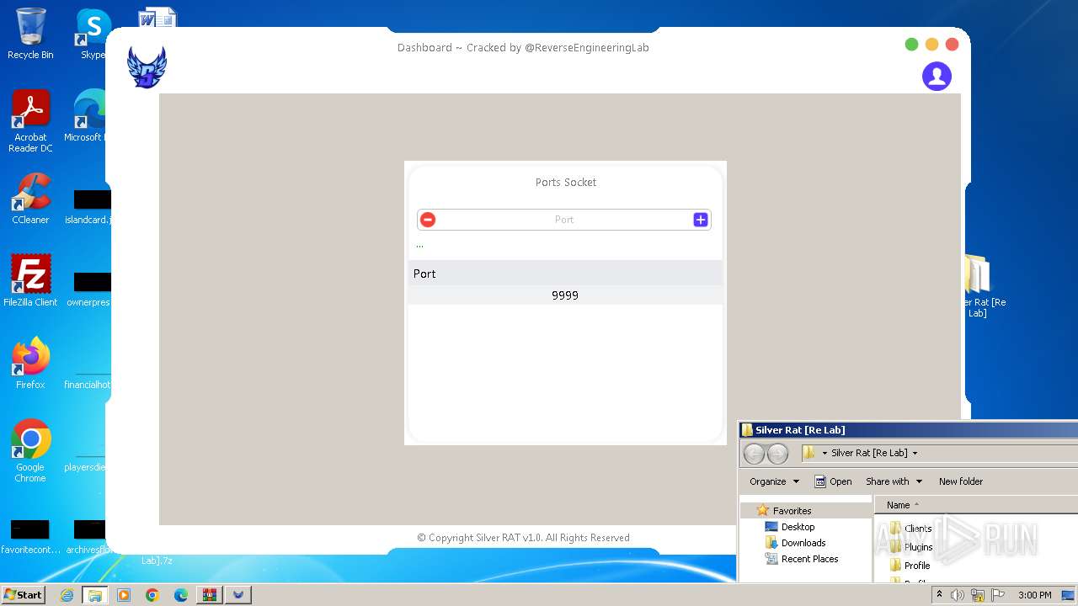This screenshot has height=606, width=1078.
Task: Click the Dashboard title bar text
Action: point(523,48)
